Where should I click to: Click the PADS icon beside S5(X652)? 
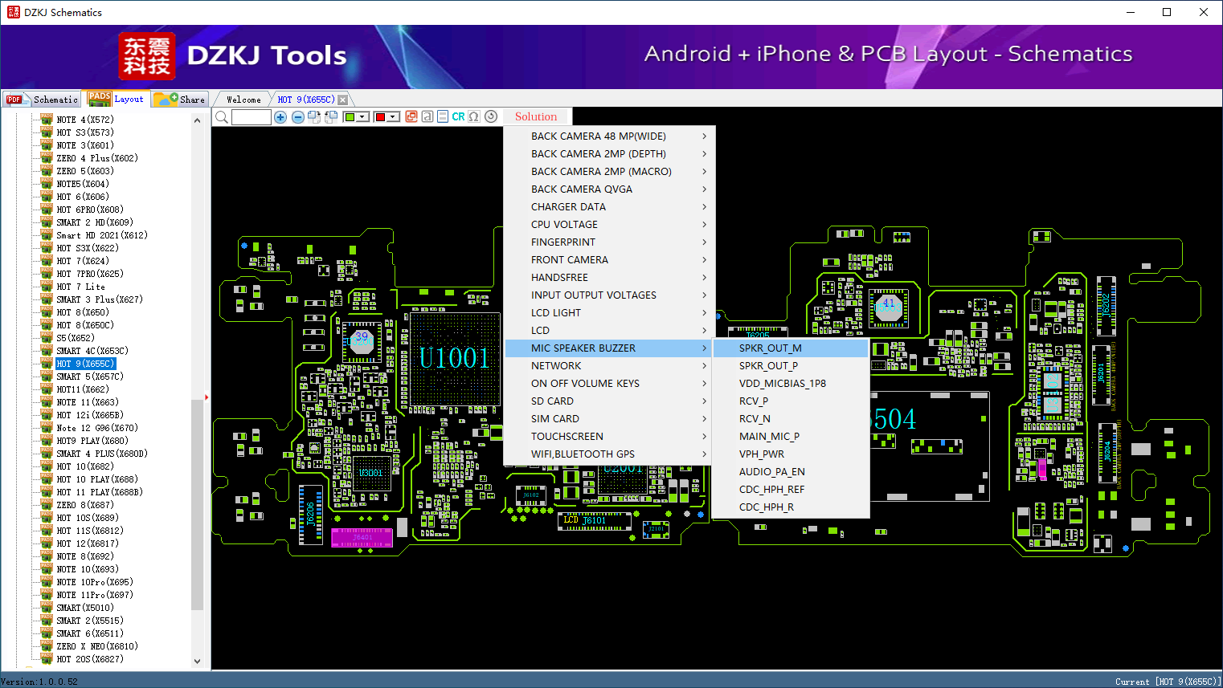click(47, 338)
